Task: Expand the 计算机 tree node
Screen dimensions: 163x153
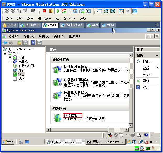Action: coord(10,62)
